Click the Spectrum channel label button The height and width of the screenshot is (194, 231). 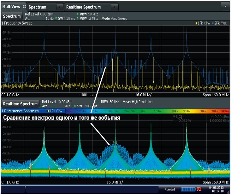click(x=12, y=16)
